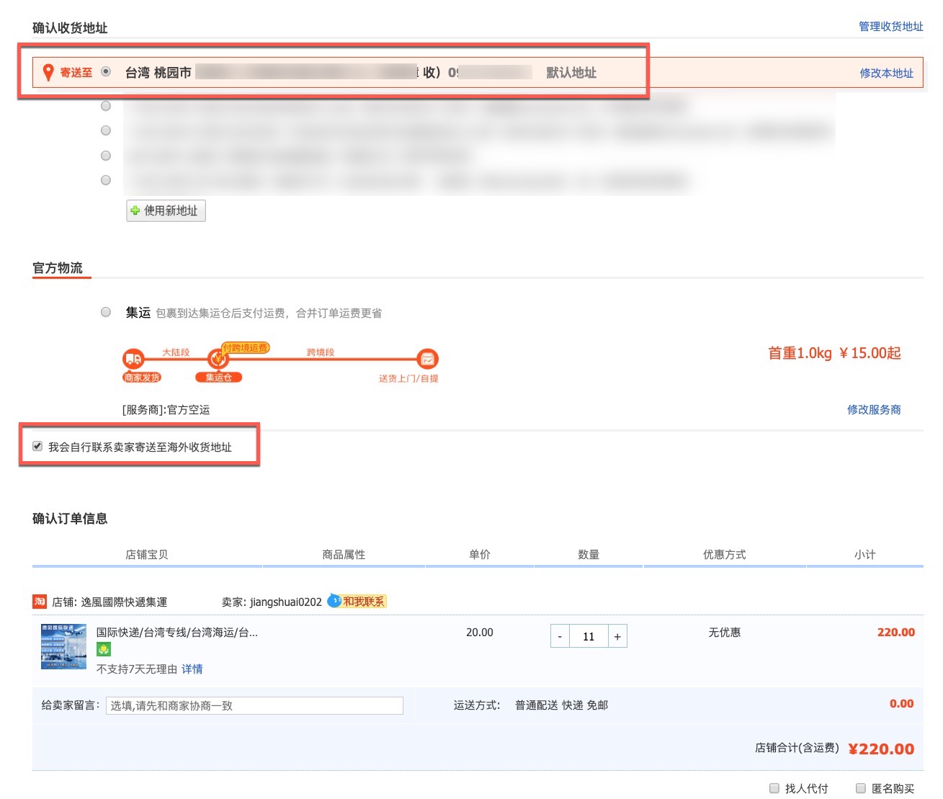
Task: Click the item subtotal 220.00
Action: point(896,633)
